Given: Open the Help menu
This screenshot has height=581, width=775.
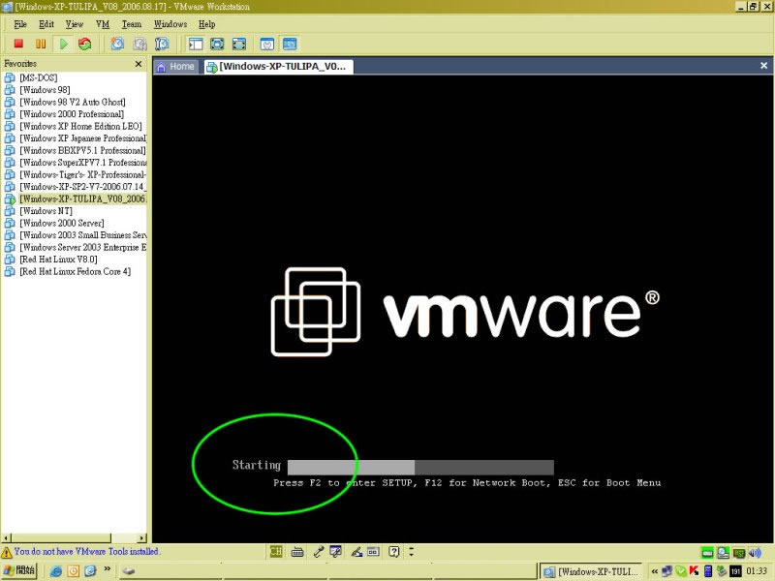Looking at the screenshot, I should pos(206,23).
